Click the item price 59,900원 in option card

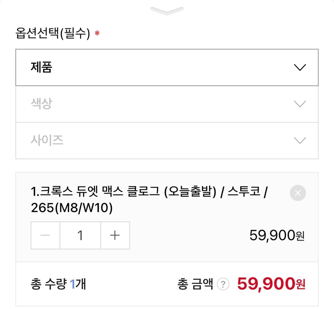point(277,236)
